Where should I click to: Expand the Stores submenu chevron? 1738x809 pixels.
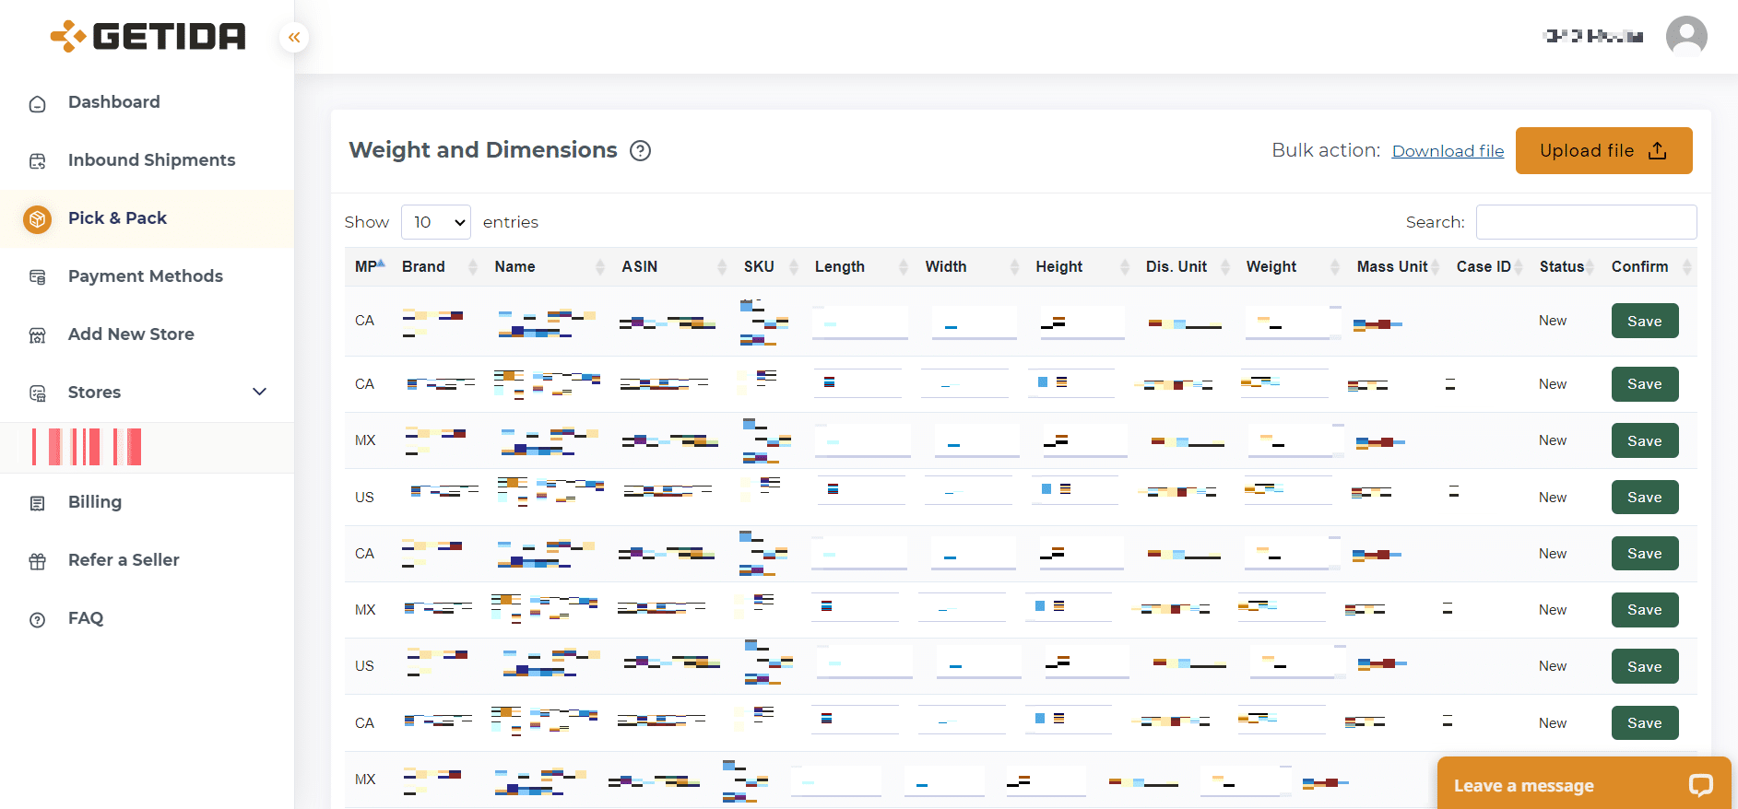click(x=260, y=392)
